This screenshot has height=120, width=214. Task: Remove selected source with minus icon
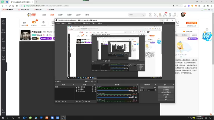(79, 102)
